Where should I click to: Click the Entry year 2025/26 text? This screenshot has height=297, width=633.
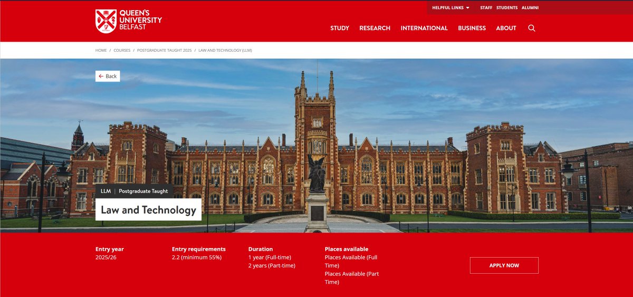coord(110,253)
